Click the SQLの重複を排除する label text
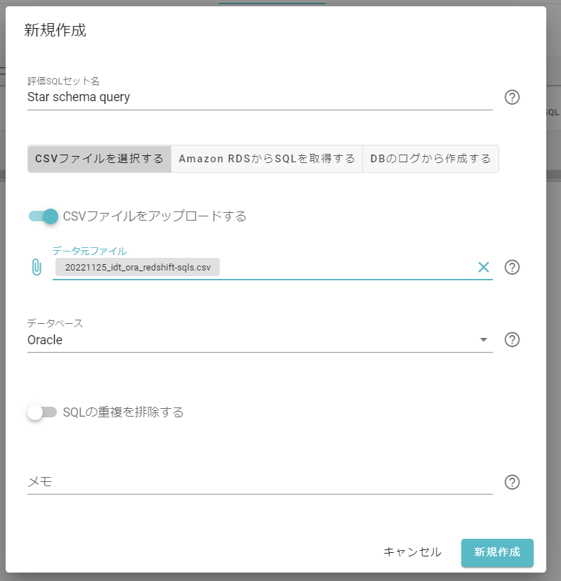Image resolution: width=561 pixels, height=581 pixels. point(124,412)
